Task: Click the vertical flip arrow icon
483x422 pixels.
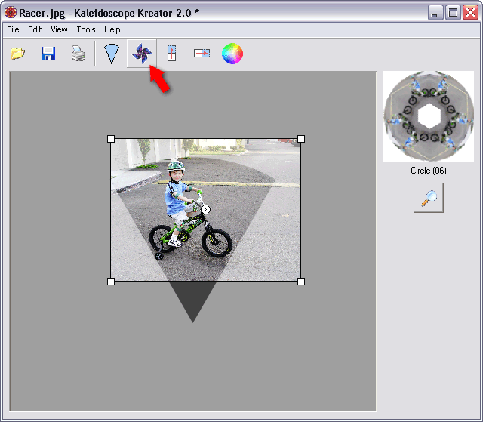Action: click(171, 54)
